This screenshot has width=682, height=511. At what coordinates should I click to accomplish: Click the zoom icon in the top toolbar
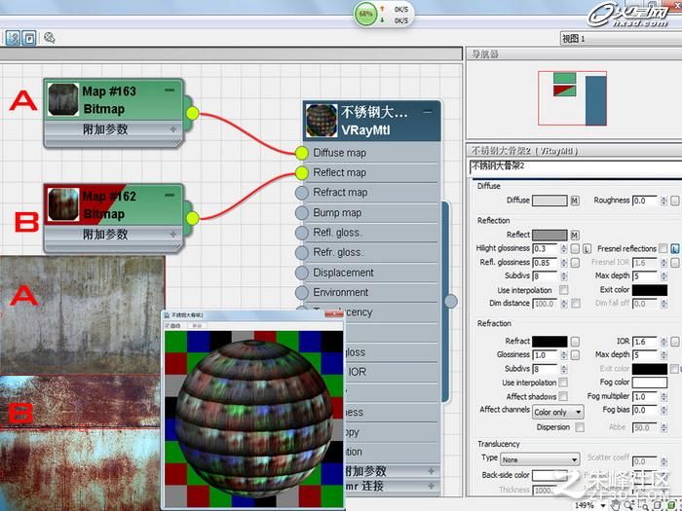[x=49, y=38]
